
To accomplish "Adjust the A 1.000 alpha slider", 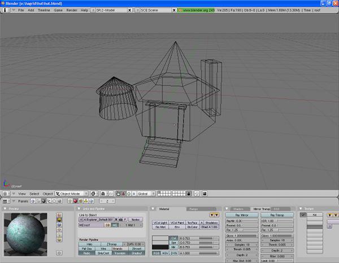I will [199, 253].
